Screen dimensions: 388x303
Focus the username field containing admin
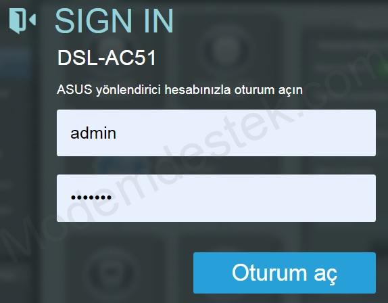click(216, 133)
